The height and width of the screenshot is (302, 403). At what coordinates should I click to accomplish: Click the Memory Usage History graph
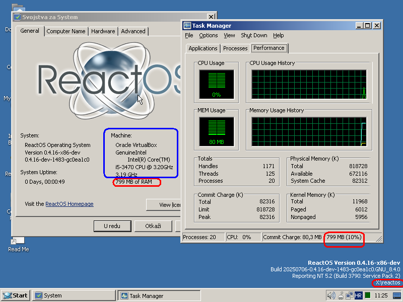coord(309,132)
